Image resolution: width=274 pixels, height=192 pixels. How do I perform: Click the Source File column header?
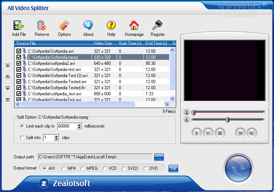click(x=53, y=43)
